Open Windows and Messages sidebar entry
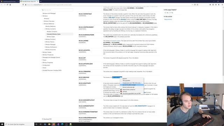This screenshot has height=126, width=224. click(x=49, y=13)
